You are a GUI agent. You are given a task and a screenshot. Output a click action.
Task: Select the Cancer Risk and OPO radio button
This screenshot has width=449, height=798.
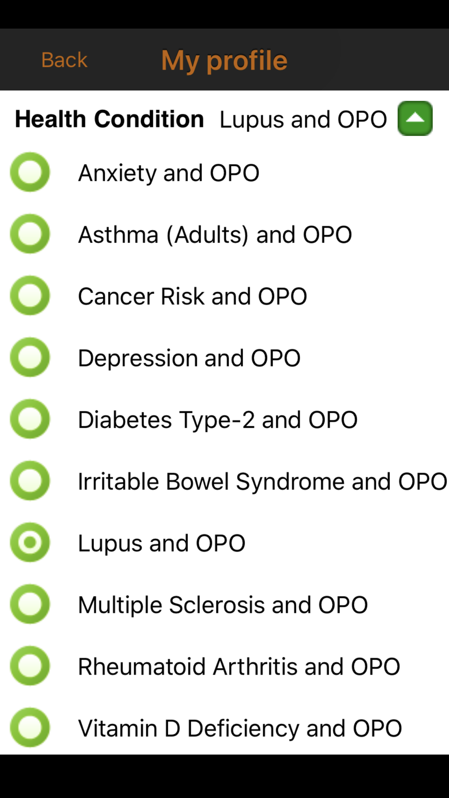(30, 296)
